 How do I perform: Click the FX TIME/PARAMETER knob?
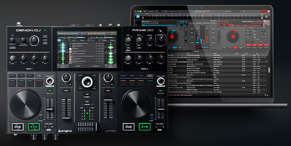pos(23,40)
